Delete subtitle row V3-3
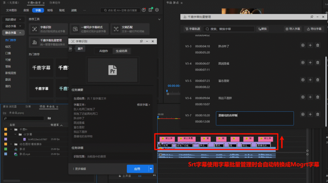328x183 pixels. 317,45
